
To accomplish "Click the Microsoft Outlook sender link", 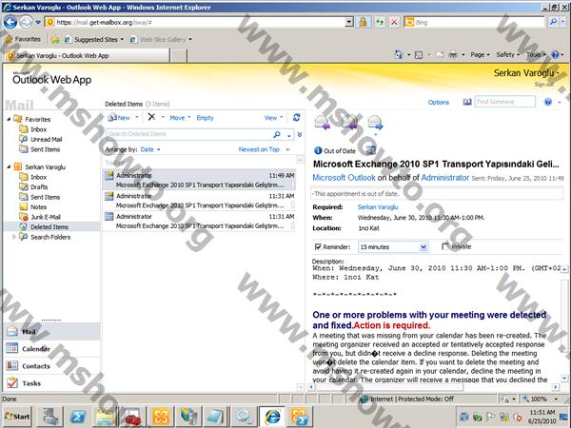I will 344,178.
